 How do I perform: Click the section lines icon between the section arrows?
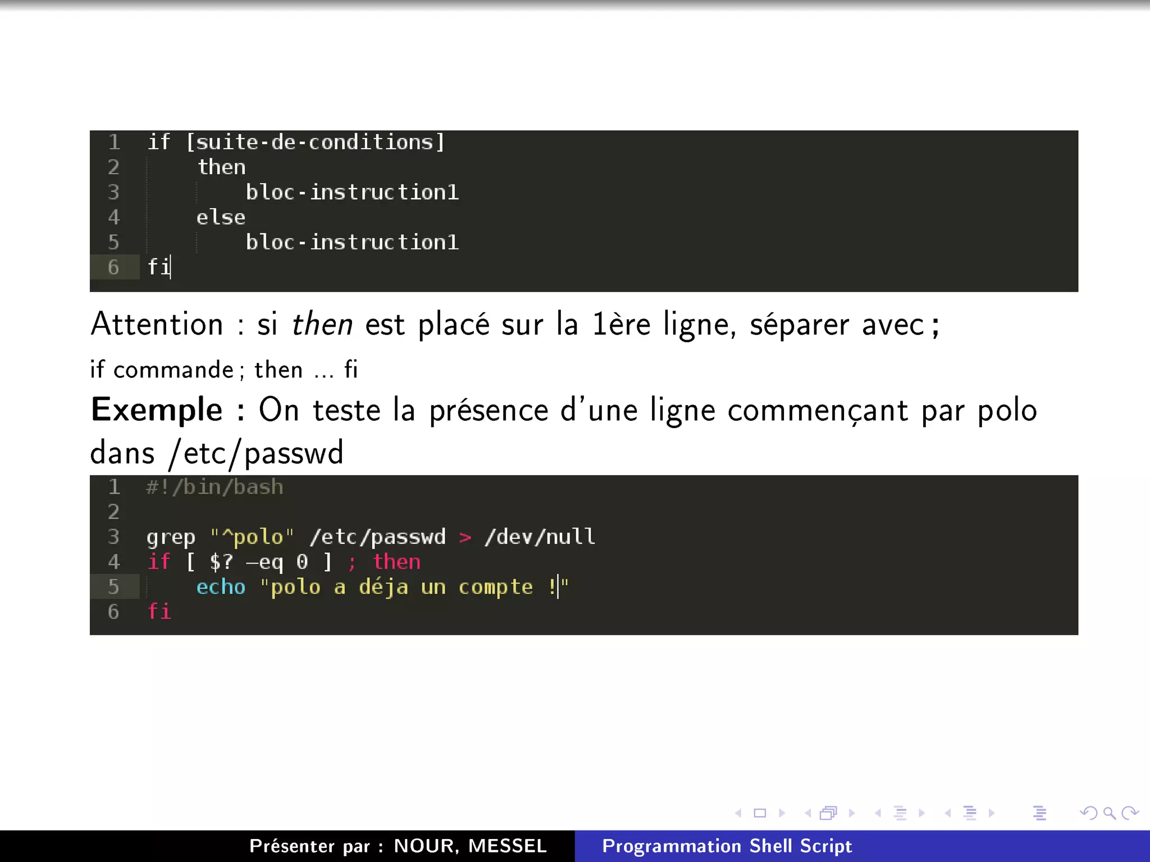click(970, 813)
